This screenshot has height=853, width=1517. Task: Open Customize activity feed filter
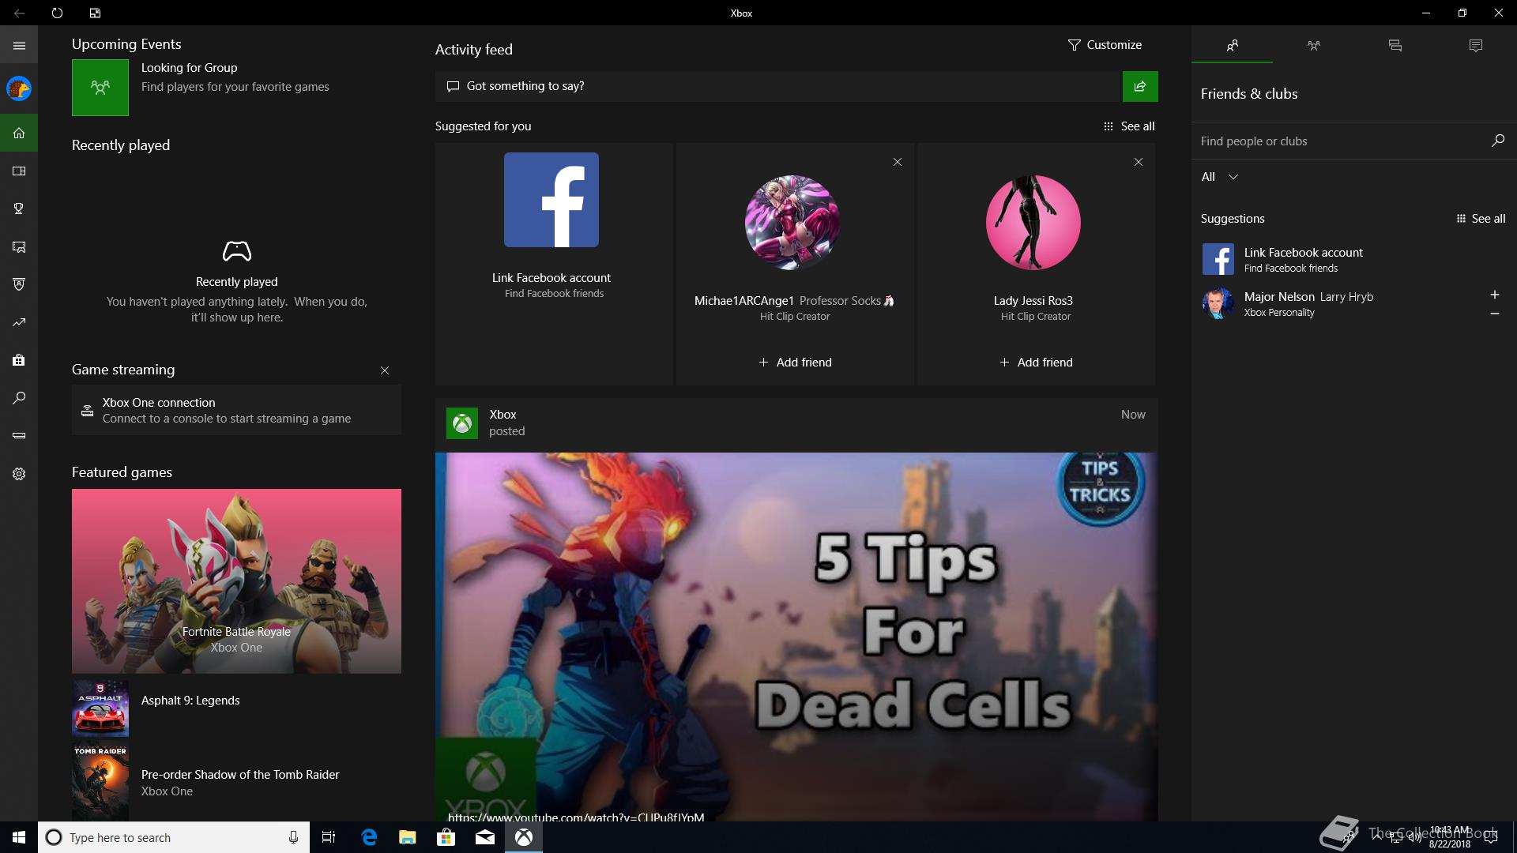[1105, 45]
